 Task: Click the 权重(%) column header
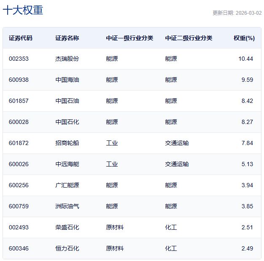coord(244,38)
